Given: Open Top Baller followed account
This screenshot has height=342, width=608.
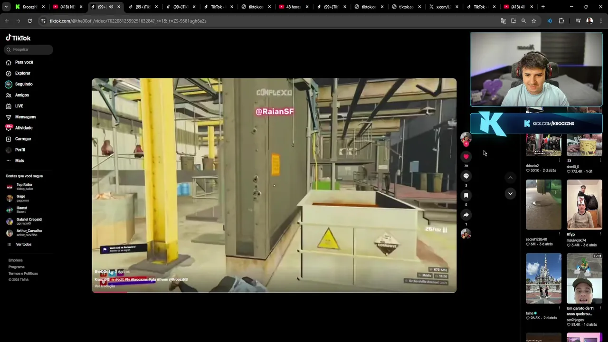Looking at the screenshot, I should tap(19, 186).
